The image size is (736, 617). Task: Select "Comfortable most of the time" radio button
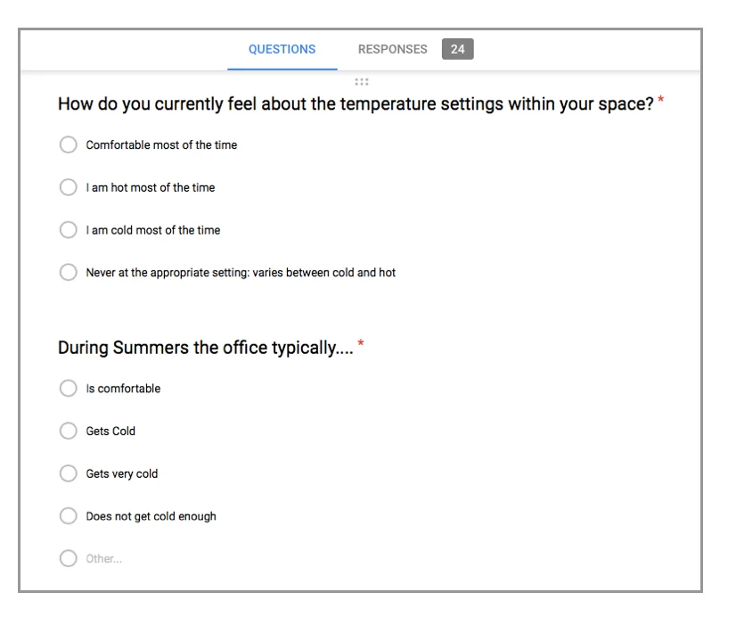69,145
